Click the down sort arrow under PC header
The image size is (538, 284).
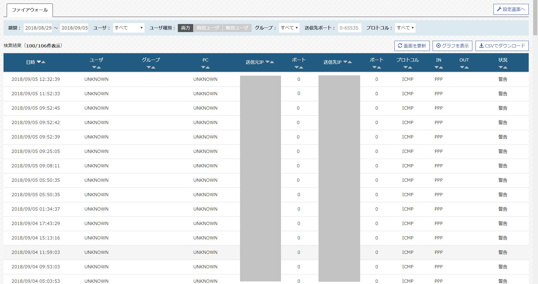click(203, 68)
